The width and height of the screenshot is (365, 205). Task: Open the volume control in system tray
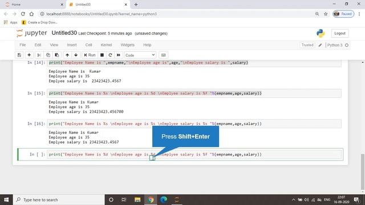(307, 200)
